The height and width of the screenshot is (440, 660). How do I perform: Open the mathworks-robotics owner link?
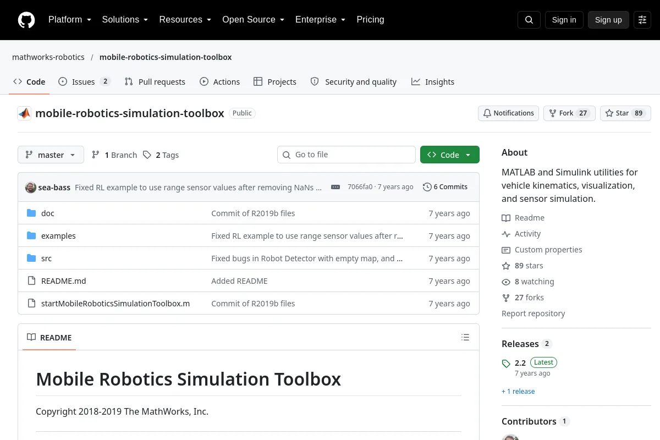pyautogui.click(x=48, y=57)
